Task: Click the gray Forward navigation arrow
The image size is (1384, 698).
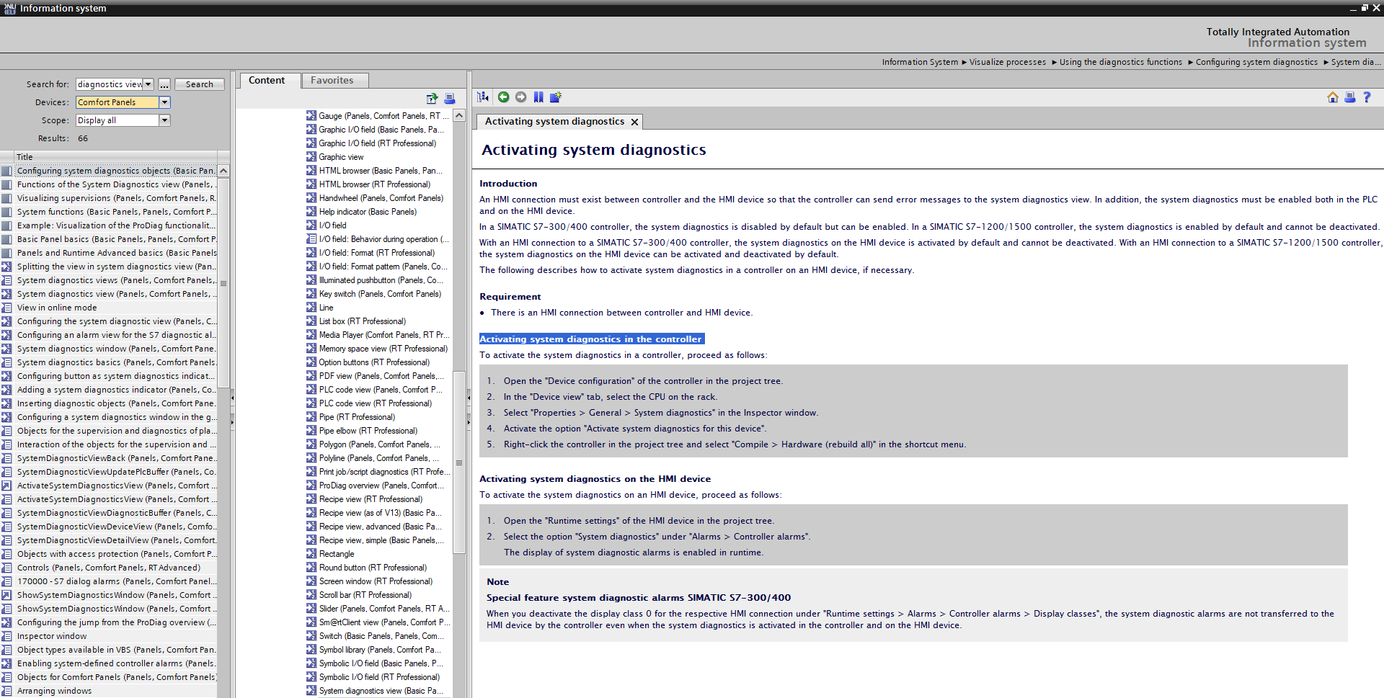Action: (x=520, y=97)
